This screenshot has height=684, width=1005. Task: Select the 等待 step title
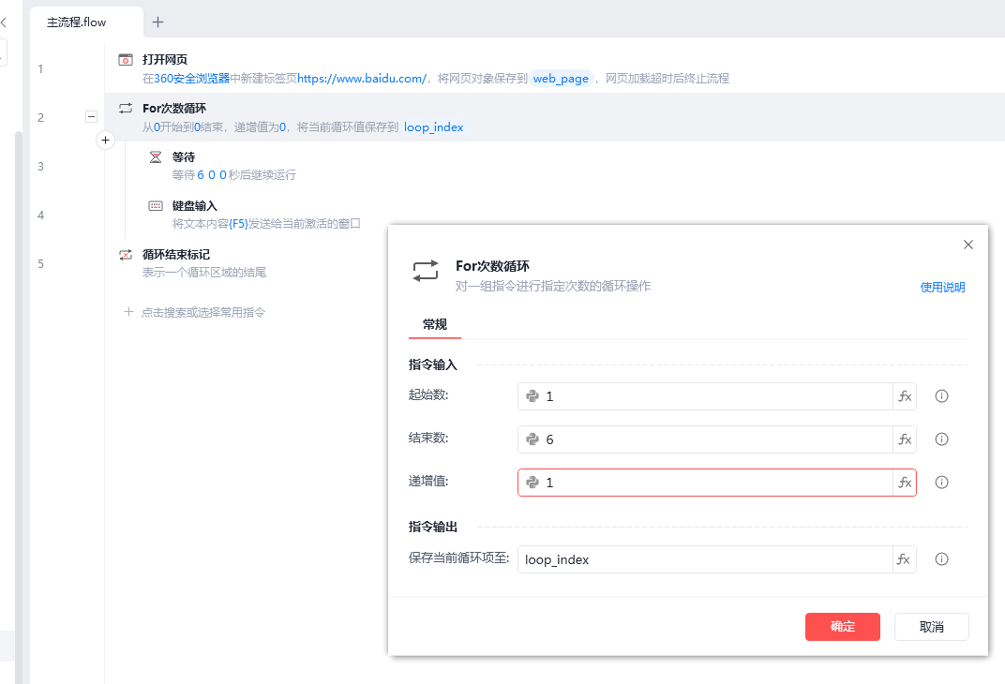[x=184, y=156]
